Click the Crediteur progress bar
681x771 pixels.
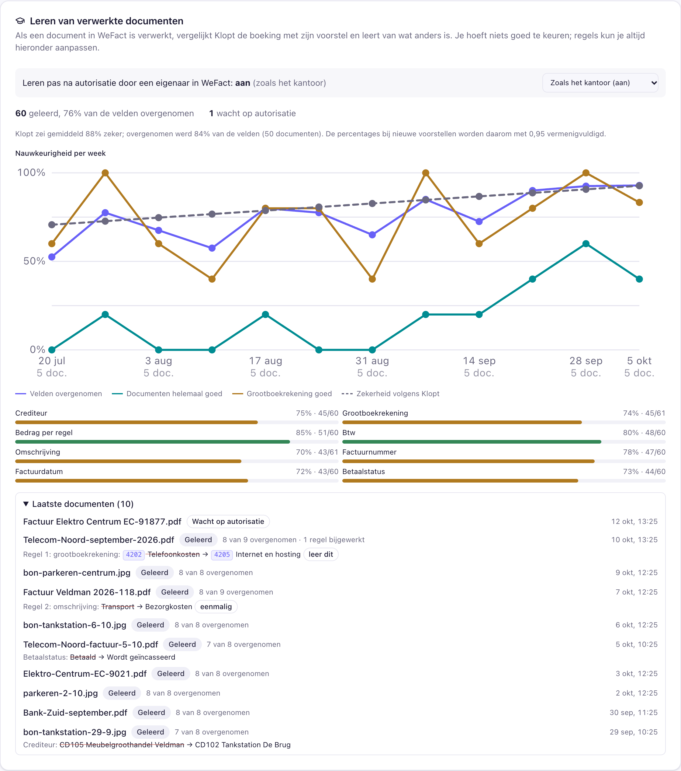[x=177, y=422]
